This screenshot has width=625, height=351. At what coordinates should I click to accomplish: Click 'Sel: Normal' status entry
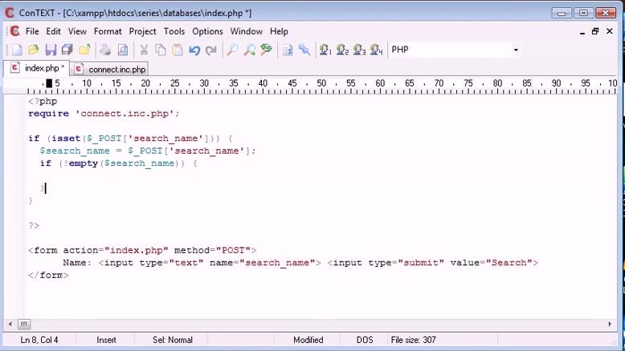(x=173, y=340)
